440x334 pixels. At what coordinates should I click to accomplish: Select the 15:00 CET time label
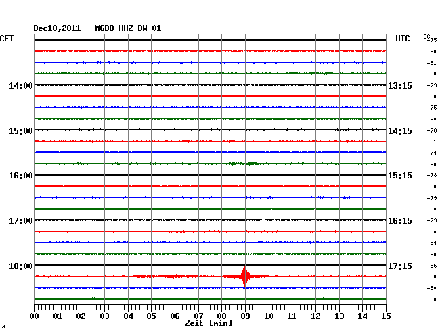click(21, 131)
